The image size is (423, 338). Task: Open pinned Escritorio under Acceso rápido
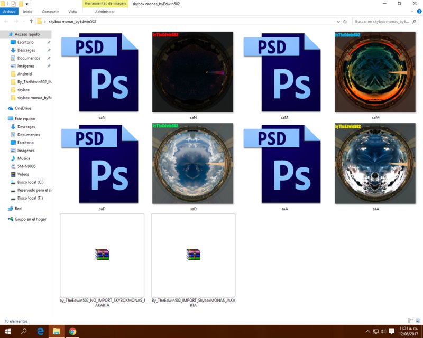click(26, 42)
